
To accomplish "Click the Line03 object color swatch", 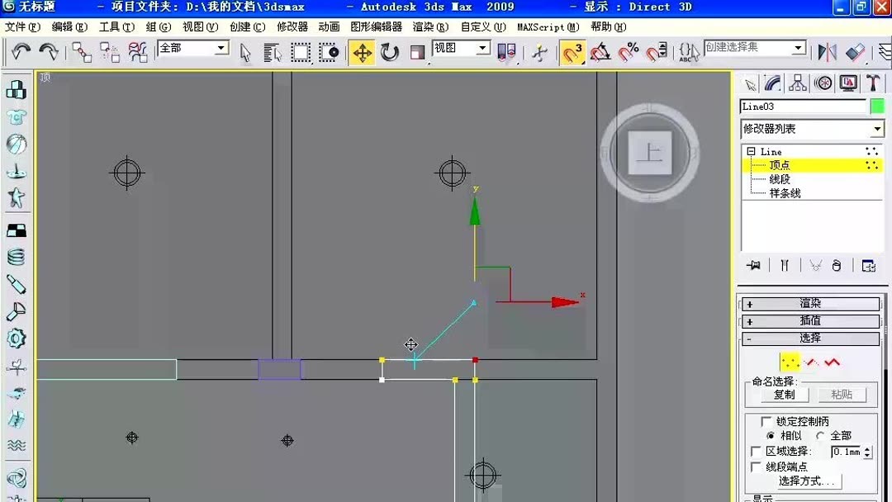I will (878, 106).
